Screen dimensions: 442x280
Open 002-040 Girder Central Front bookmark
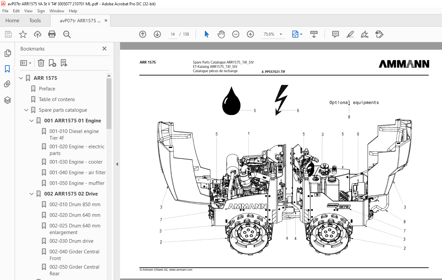point(74,255)
